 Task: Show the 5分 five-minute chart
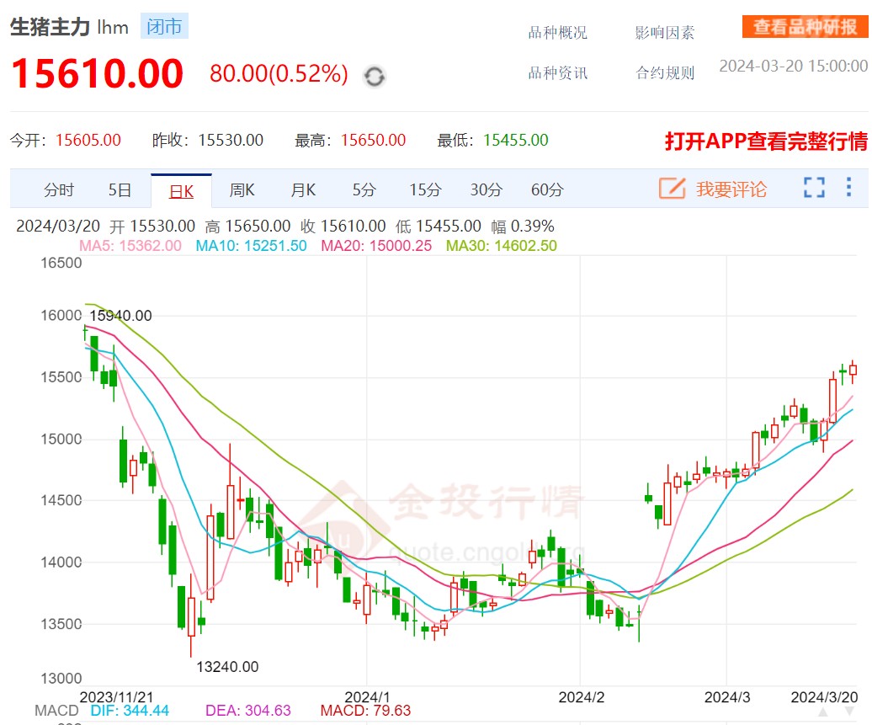click(364, 190)
